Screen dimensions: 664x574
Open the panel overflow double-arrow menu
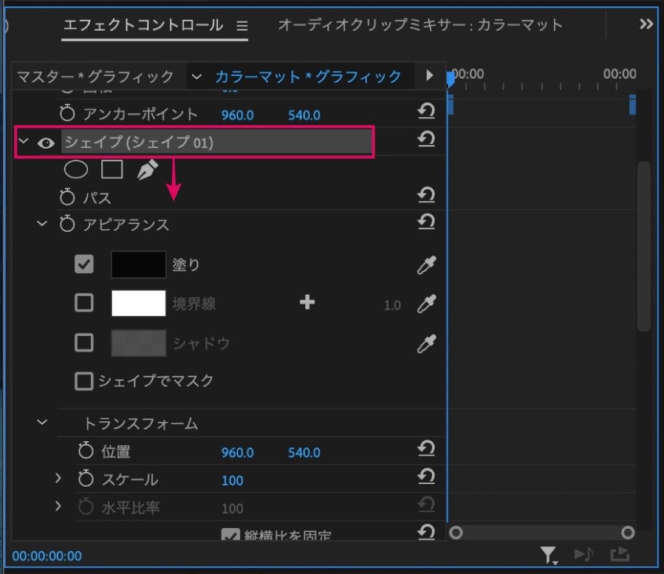[646, 24]
